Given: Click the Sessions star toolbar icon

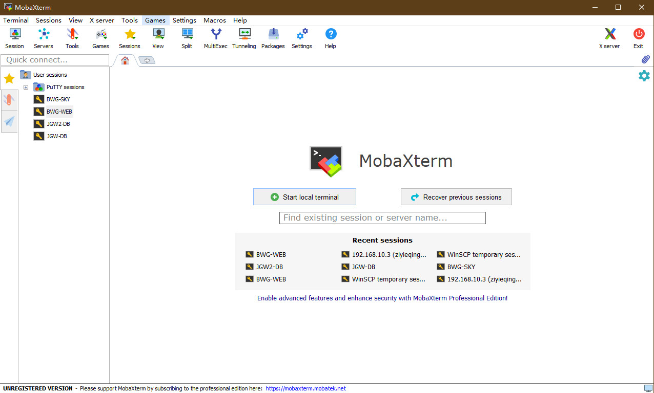Looking at the screenshot, I should 130,38.
